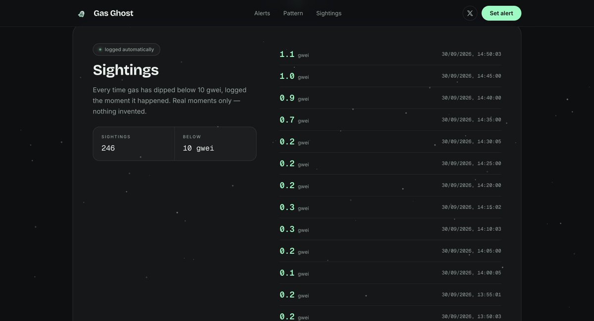Image resolution: width=594 pixels, height=321 pixels.
Task: Select the 1.1 gwei reading
Action: tap(294, 54)
